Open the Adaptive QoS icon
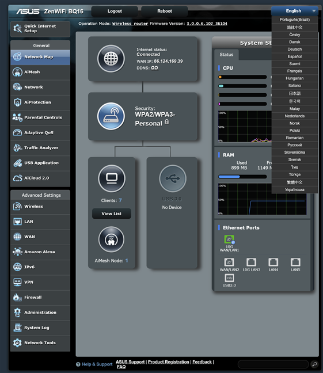This screenshot has width=323, height=373. point(17,132)
